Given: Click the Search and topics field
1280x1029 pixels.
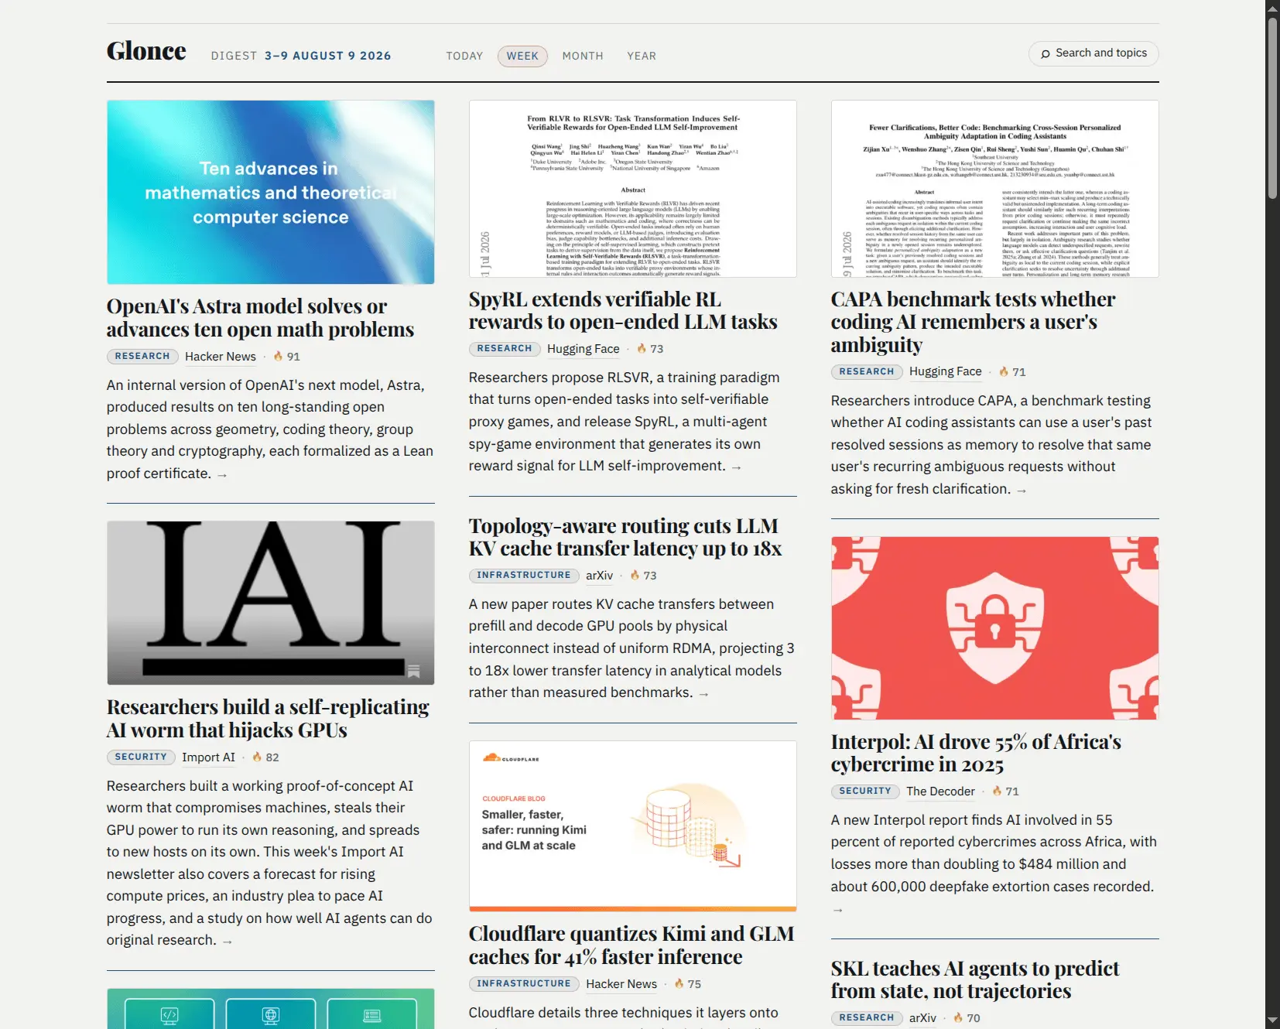Looking at the screenshot, I should click(1093, 53).
